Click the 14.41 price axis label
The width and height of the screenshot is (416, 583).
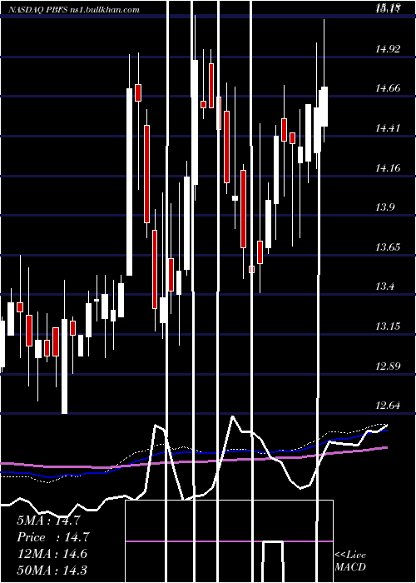coord(388,128)
